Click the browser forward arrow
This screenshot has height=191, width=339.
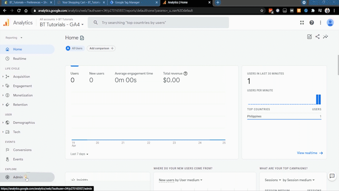pos(12,11)
